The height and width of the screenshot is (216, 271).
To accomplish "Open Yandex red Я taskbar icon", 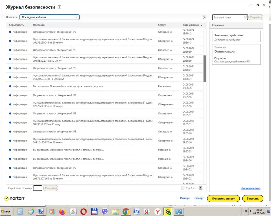I will [147, 211].
